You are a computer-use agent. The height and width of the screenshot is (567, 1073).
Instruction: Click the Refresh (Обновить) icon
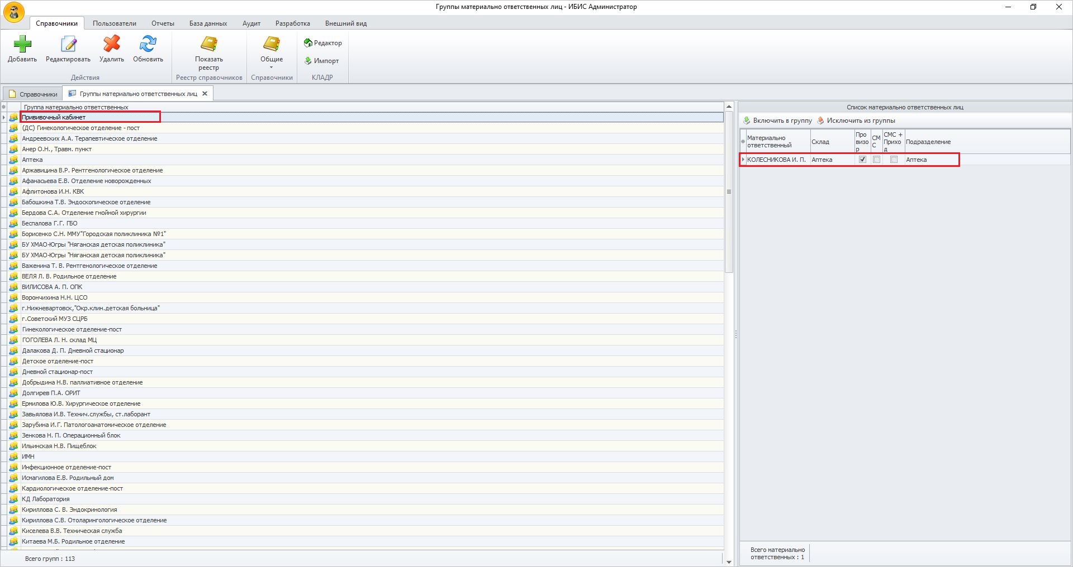[x=148, y=45]
